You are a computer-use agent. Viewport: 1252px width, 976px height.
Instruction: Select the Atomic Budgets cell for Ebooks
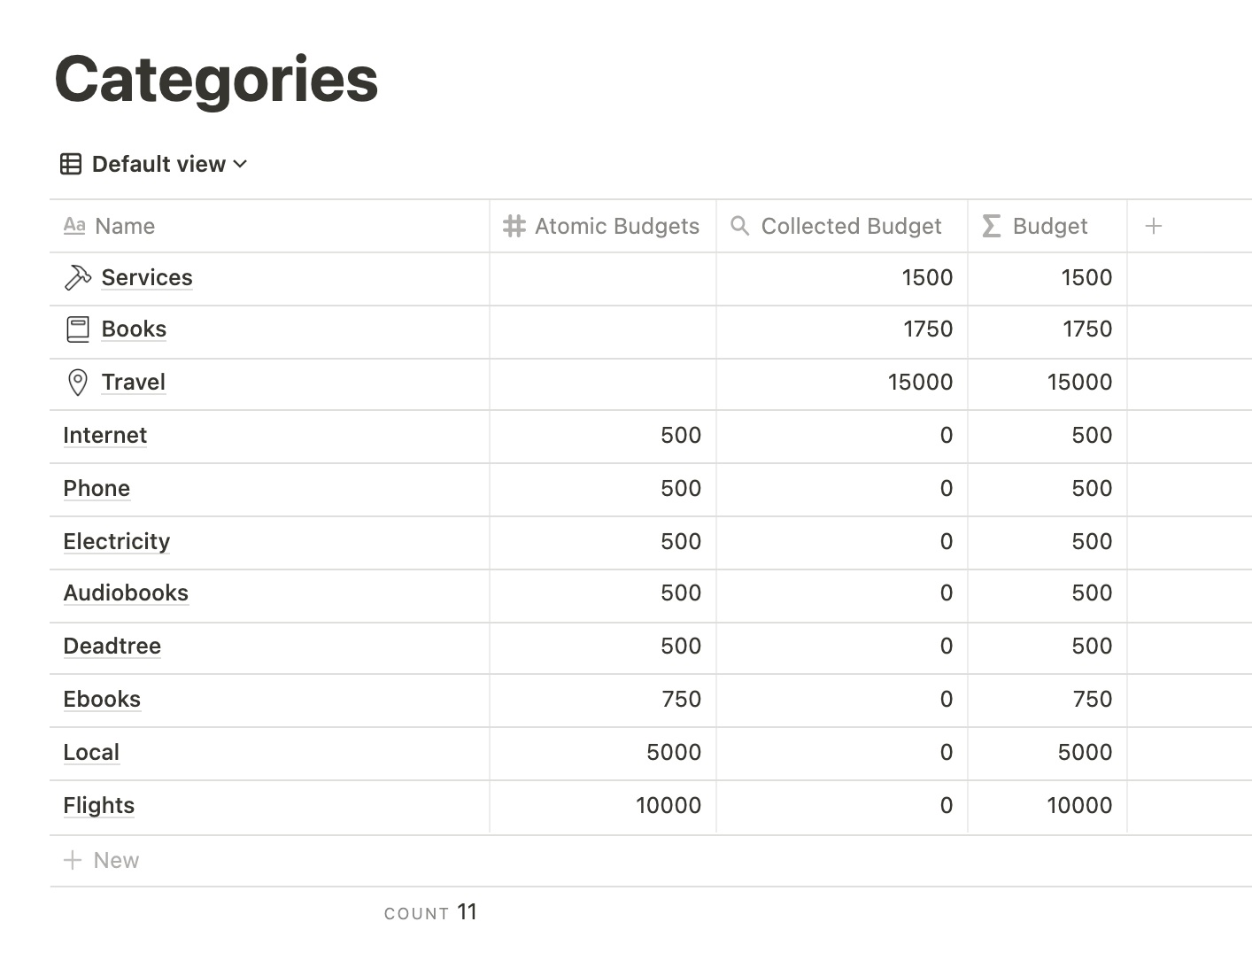pos(602,700)
